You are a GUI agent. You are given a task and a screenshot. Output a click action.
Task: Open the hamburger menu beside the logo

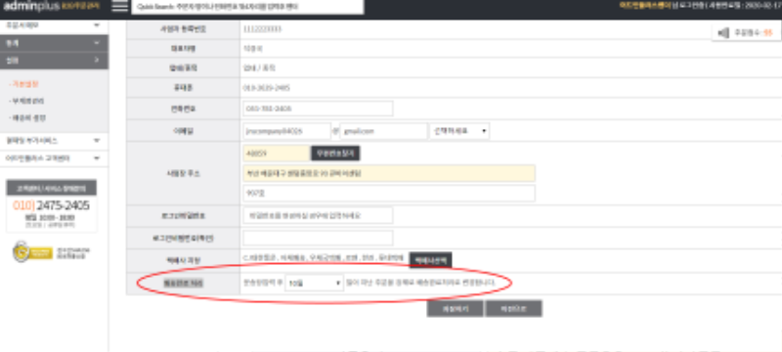click(119, 7)
